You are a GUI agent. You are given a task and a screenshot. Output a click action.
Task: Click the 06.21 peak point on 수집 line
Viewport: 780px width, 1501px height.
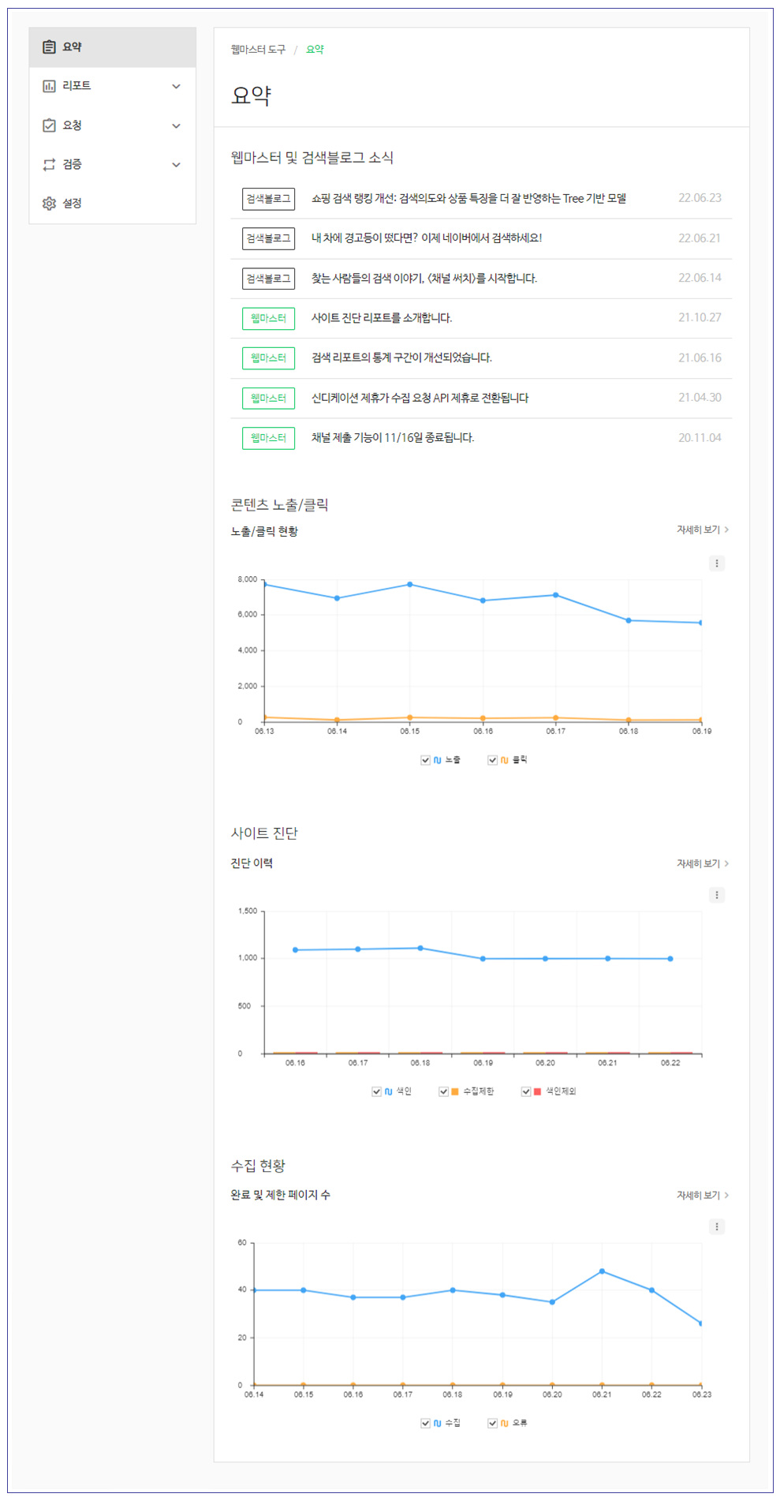(602, 1271)
